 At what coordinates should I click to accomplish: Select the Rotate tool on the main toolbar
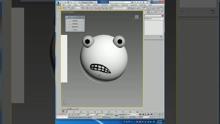tap(64, 8)
